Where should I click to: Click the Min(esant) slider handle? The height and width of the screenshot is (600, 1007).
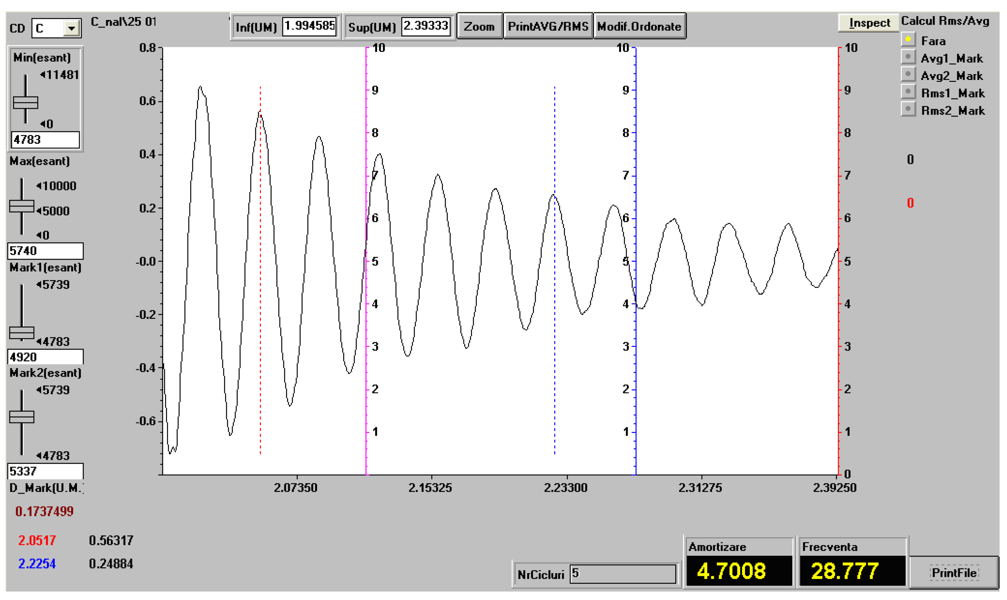25,103
